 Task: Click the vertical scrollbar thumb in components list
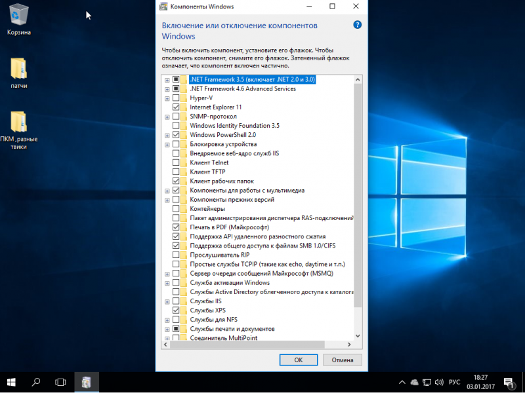click(x=358, y=195)
